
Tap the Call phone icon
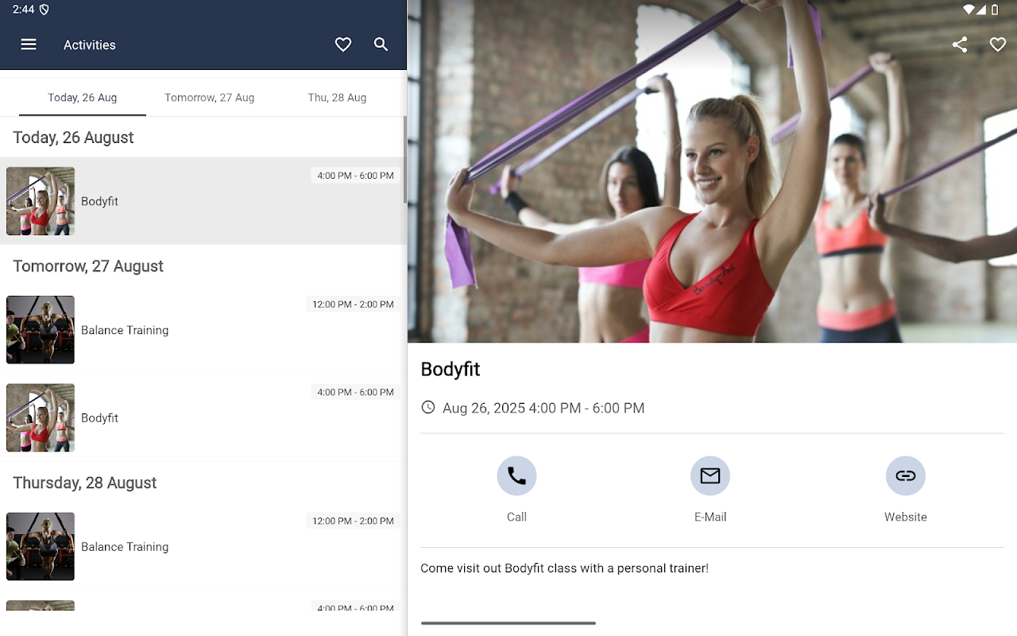[516, 475]
